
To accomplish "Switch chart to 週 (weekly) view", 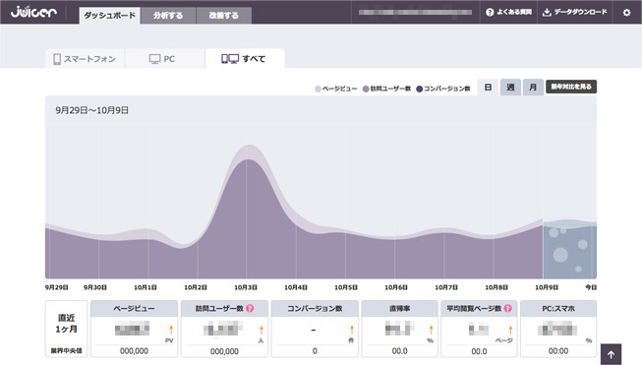I will click(x=510, y=88).
